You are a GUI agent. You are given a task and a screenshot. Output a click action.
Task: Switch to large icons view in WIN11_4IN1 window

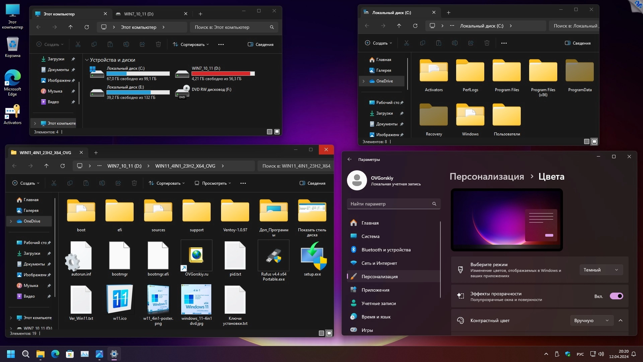click(329, 333)
